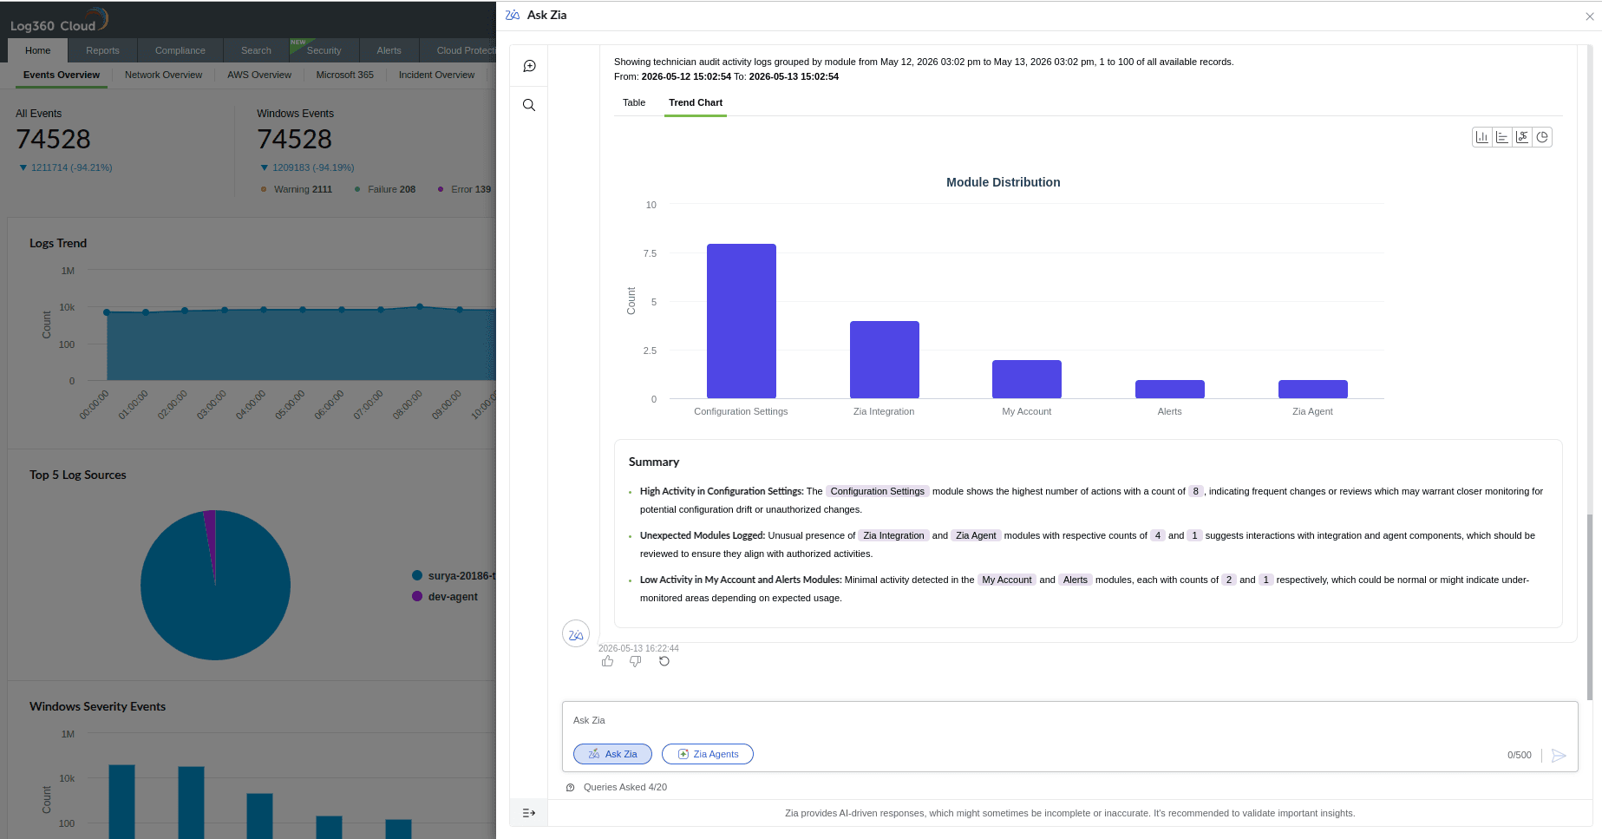Click the My Account tag in summary
Screen dimensions: 1602x839
[1006, 580]
